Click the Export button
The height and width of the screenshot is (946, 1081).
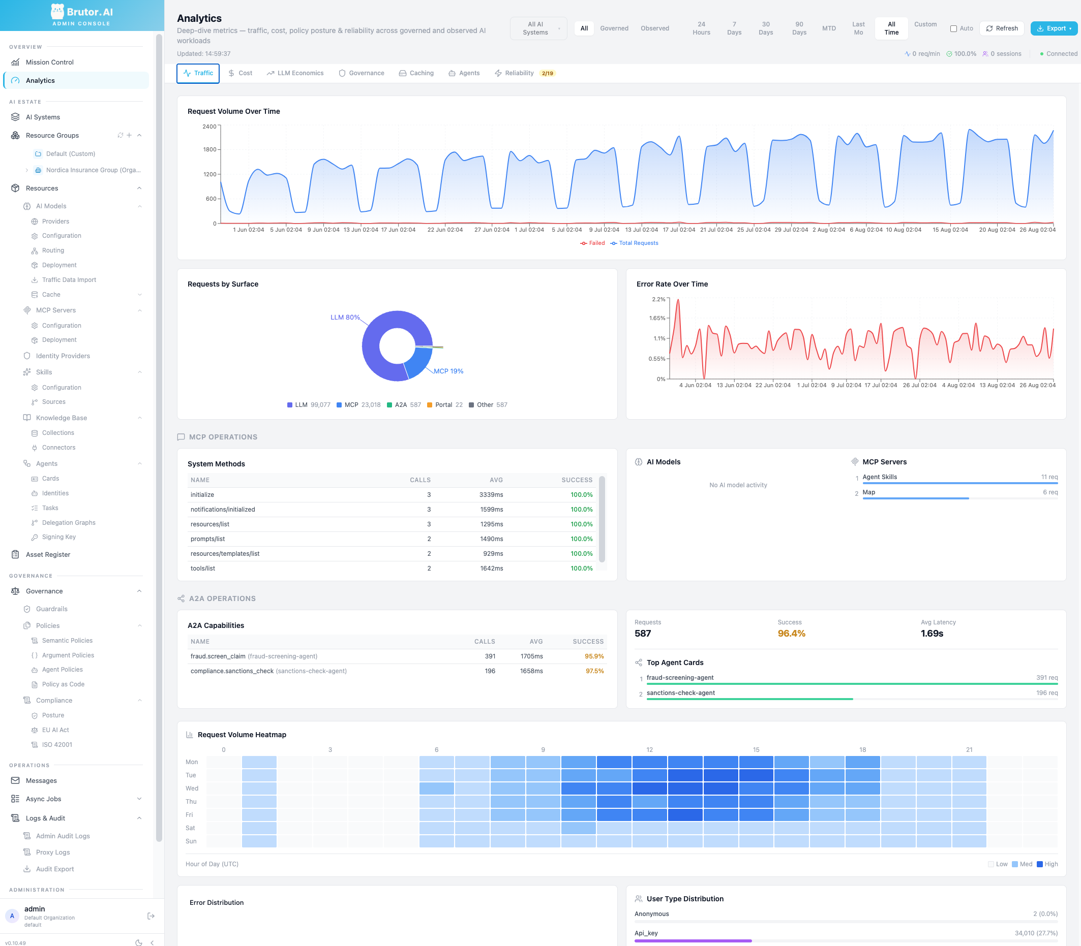coord(1054,28)
